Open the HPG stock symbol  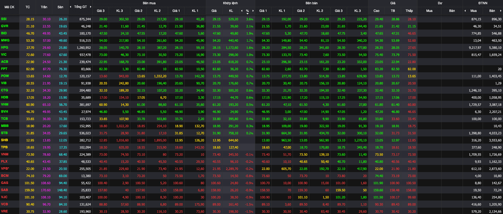pyautogui.click(x=4, y=47)
